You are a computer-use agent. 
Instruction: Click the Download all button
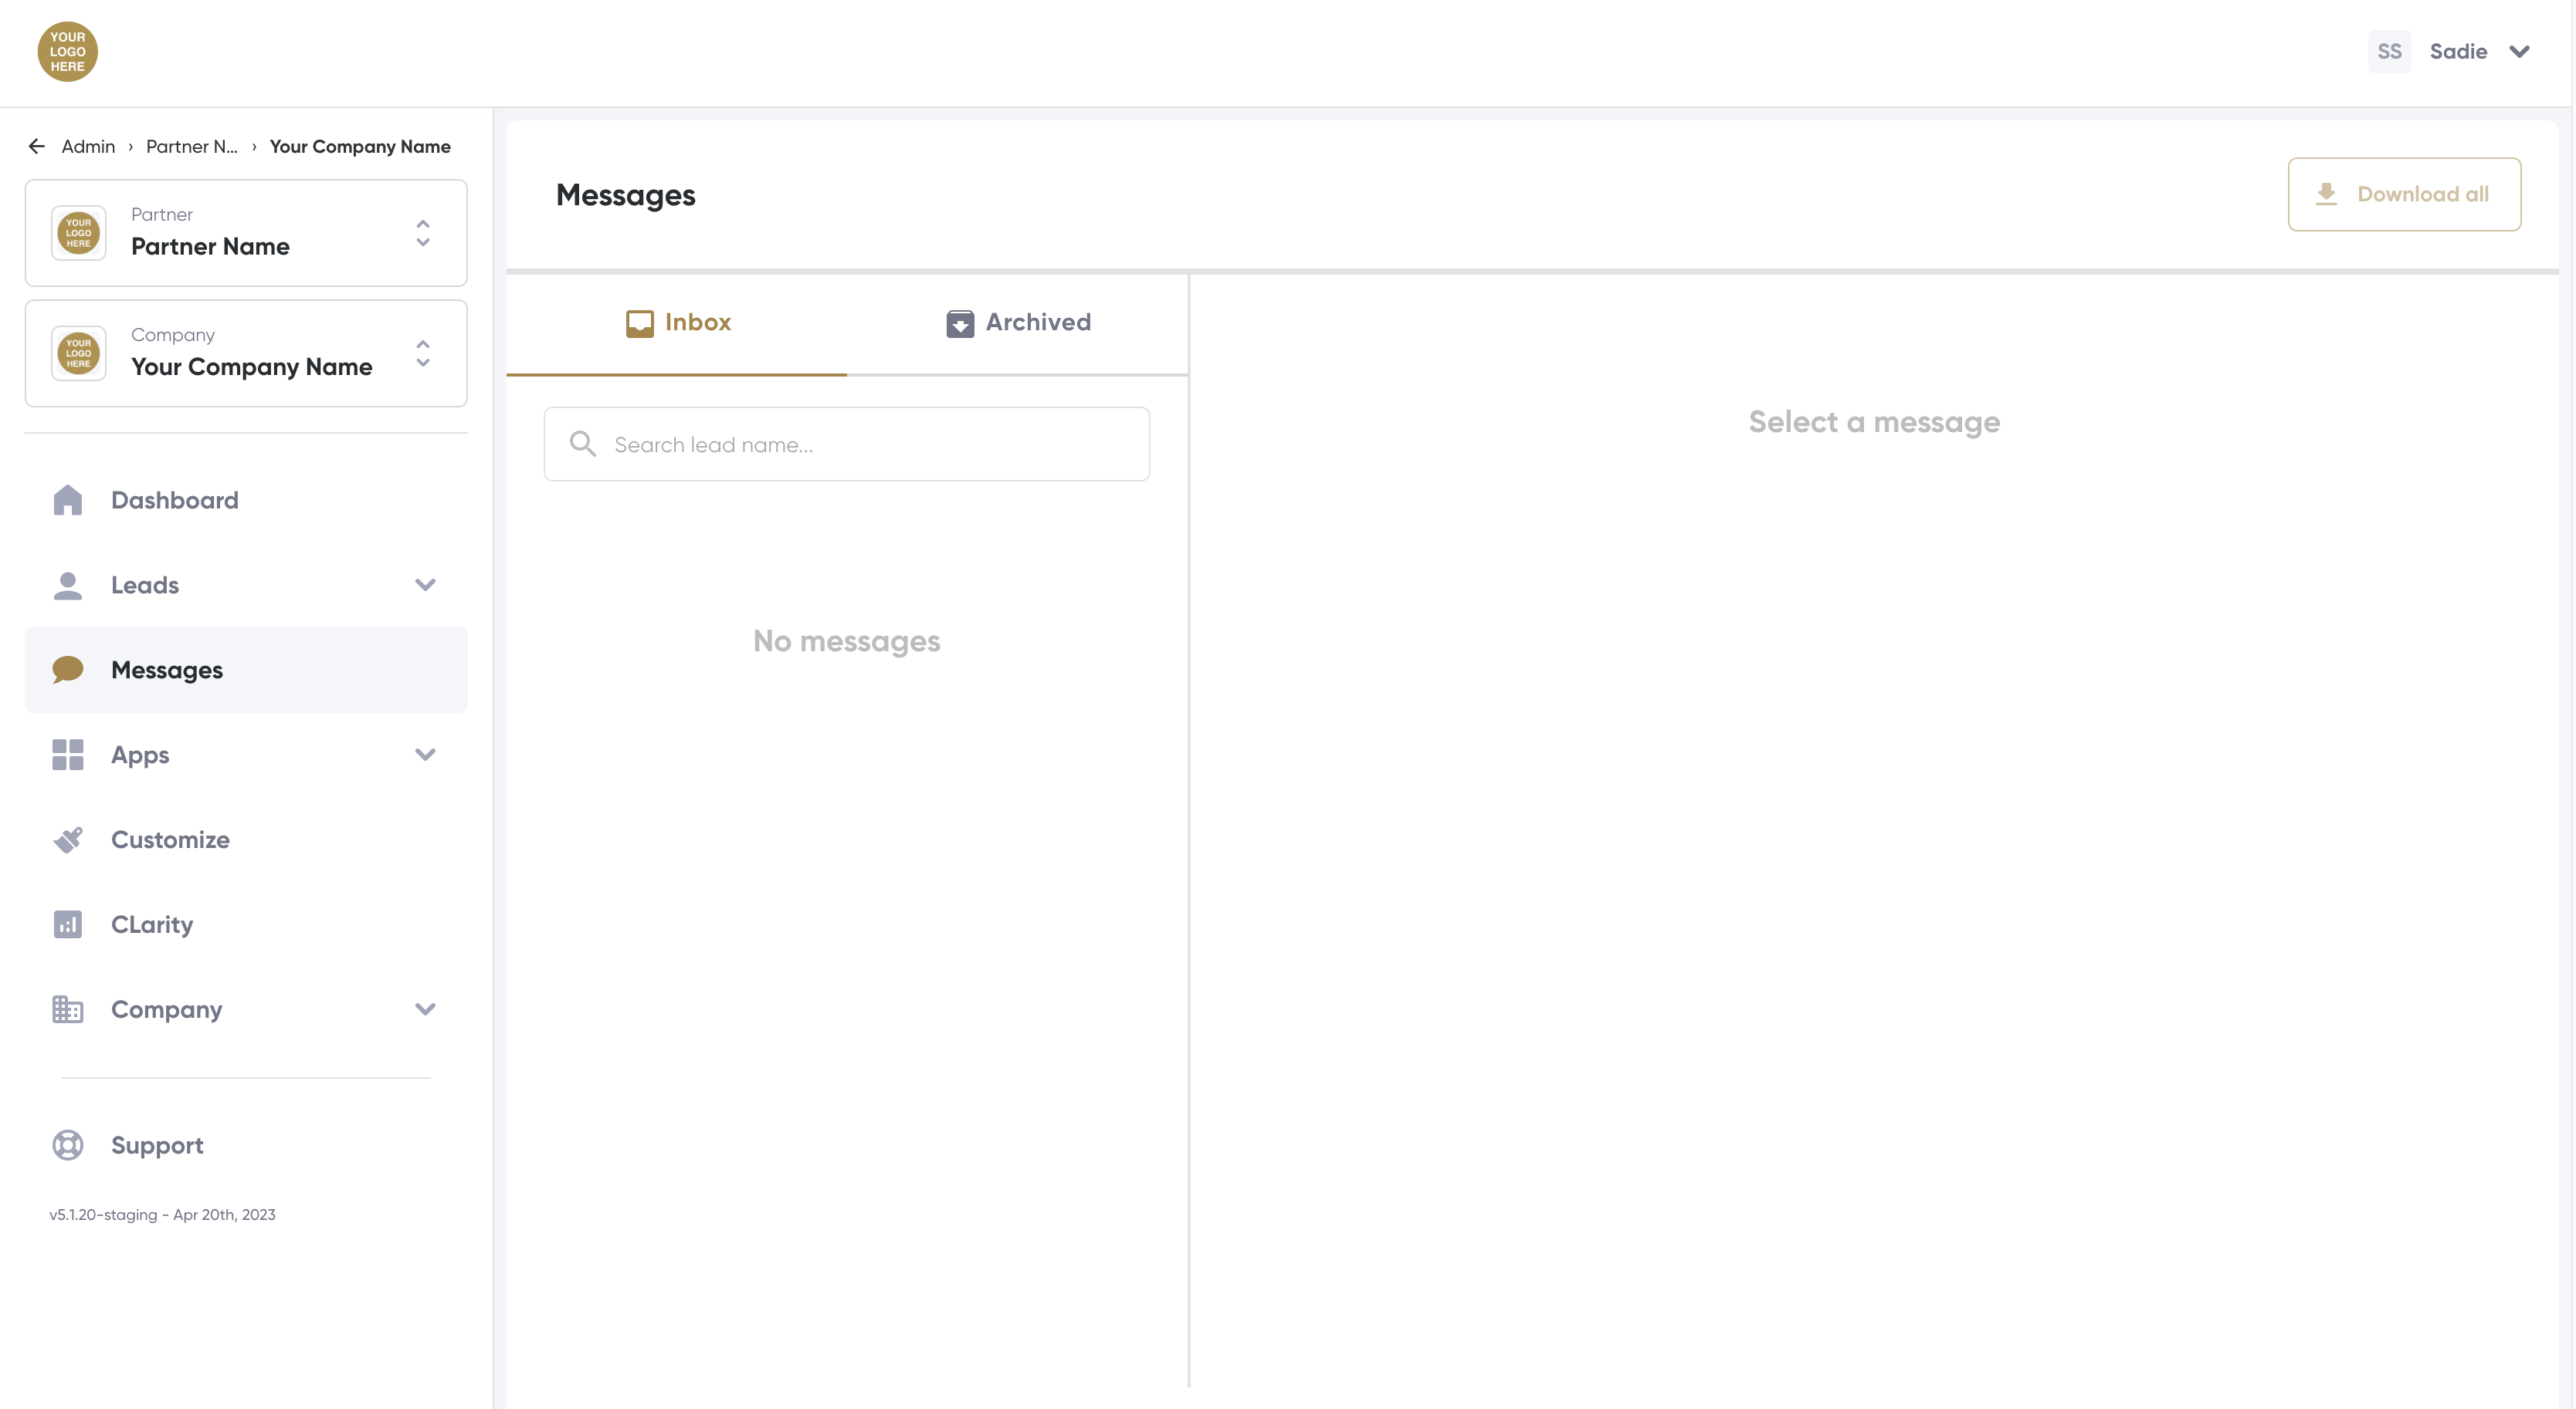click(2404, 194)
